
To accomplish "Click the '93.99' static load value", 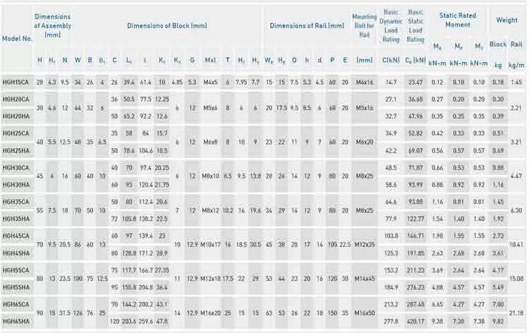I will pyautogui.click(x=415, y=185).
